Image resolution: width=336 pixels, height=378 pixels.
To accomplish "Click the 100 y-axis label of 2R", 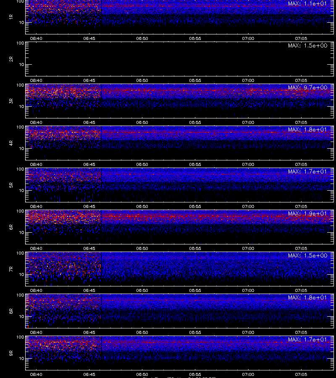I will [20, 43].
